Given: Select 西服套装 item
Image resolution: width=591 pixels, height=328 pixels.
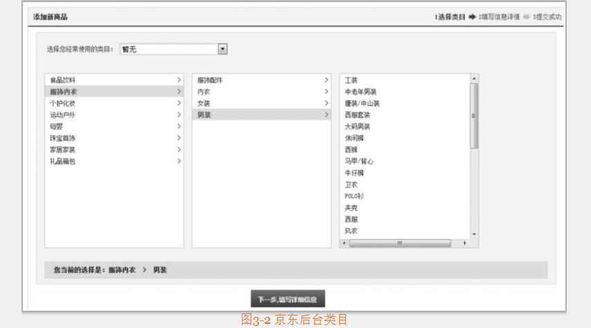Looking at the screenshot, I should [357, 115].
